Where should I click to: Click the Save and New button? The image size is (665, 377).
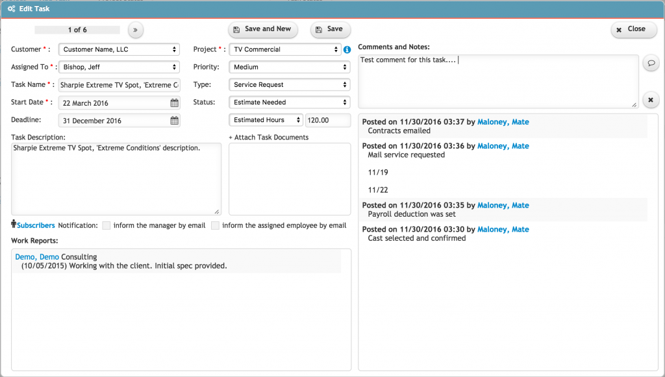tap(262, 30)
